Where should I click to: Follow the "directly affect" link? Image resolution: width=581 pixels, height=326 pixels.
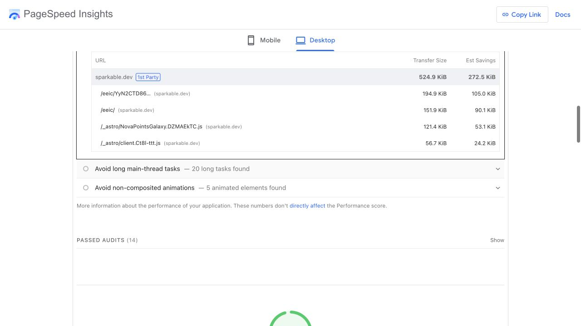point(307,206)
